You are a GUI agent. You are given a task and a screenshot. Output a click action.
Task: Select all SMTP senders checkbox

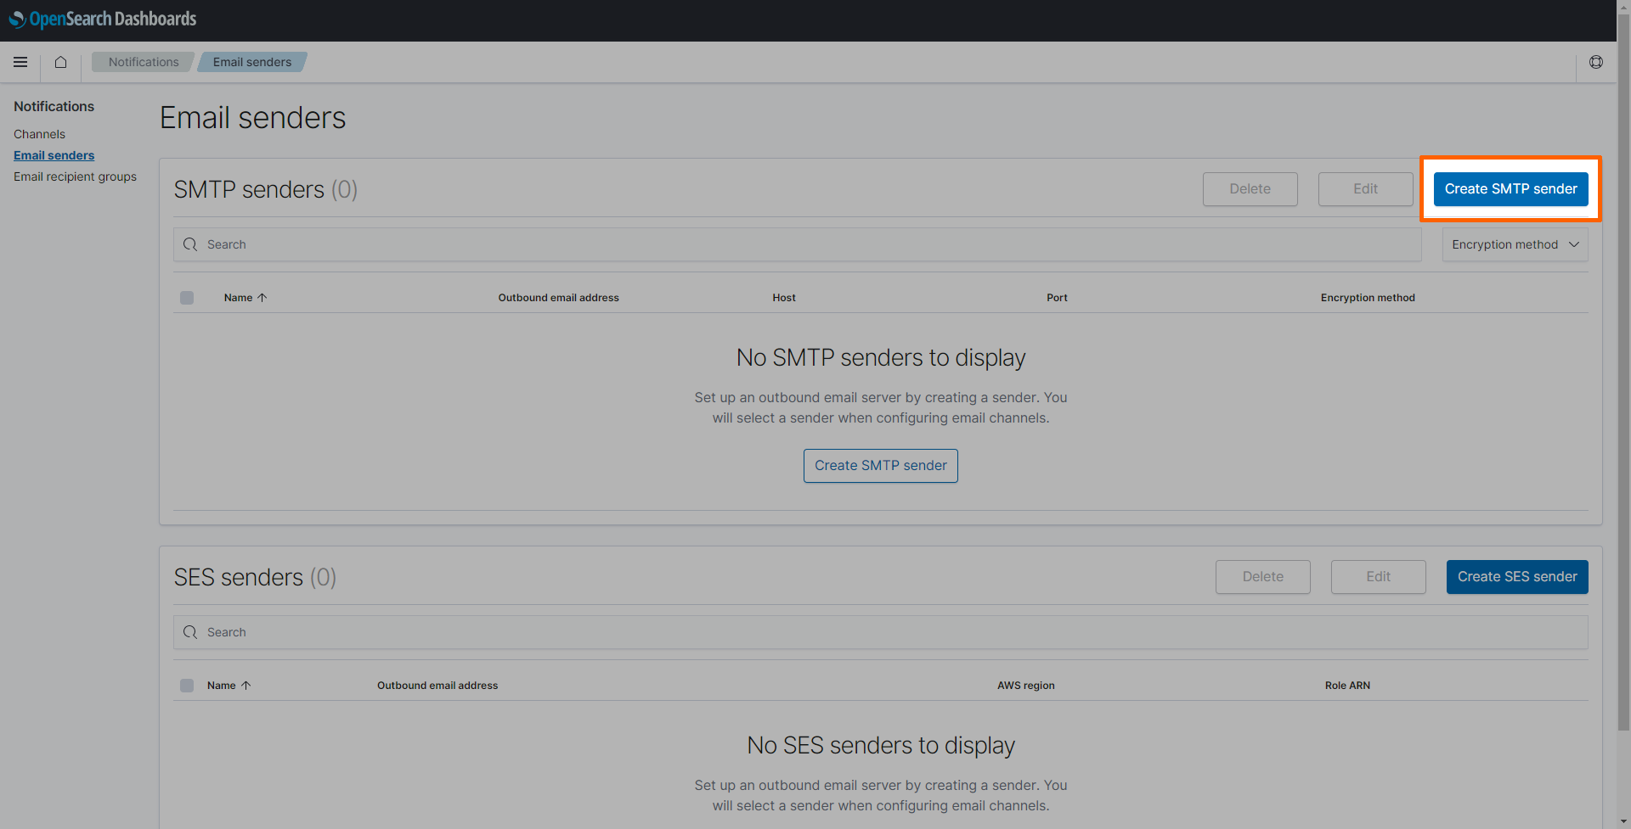tap(187, 298)
